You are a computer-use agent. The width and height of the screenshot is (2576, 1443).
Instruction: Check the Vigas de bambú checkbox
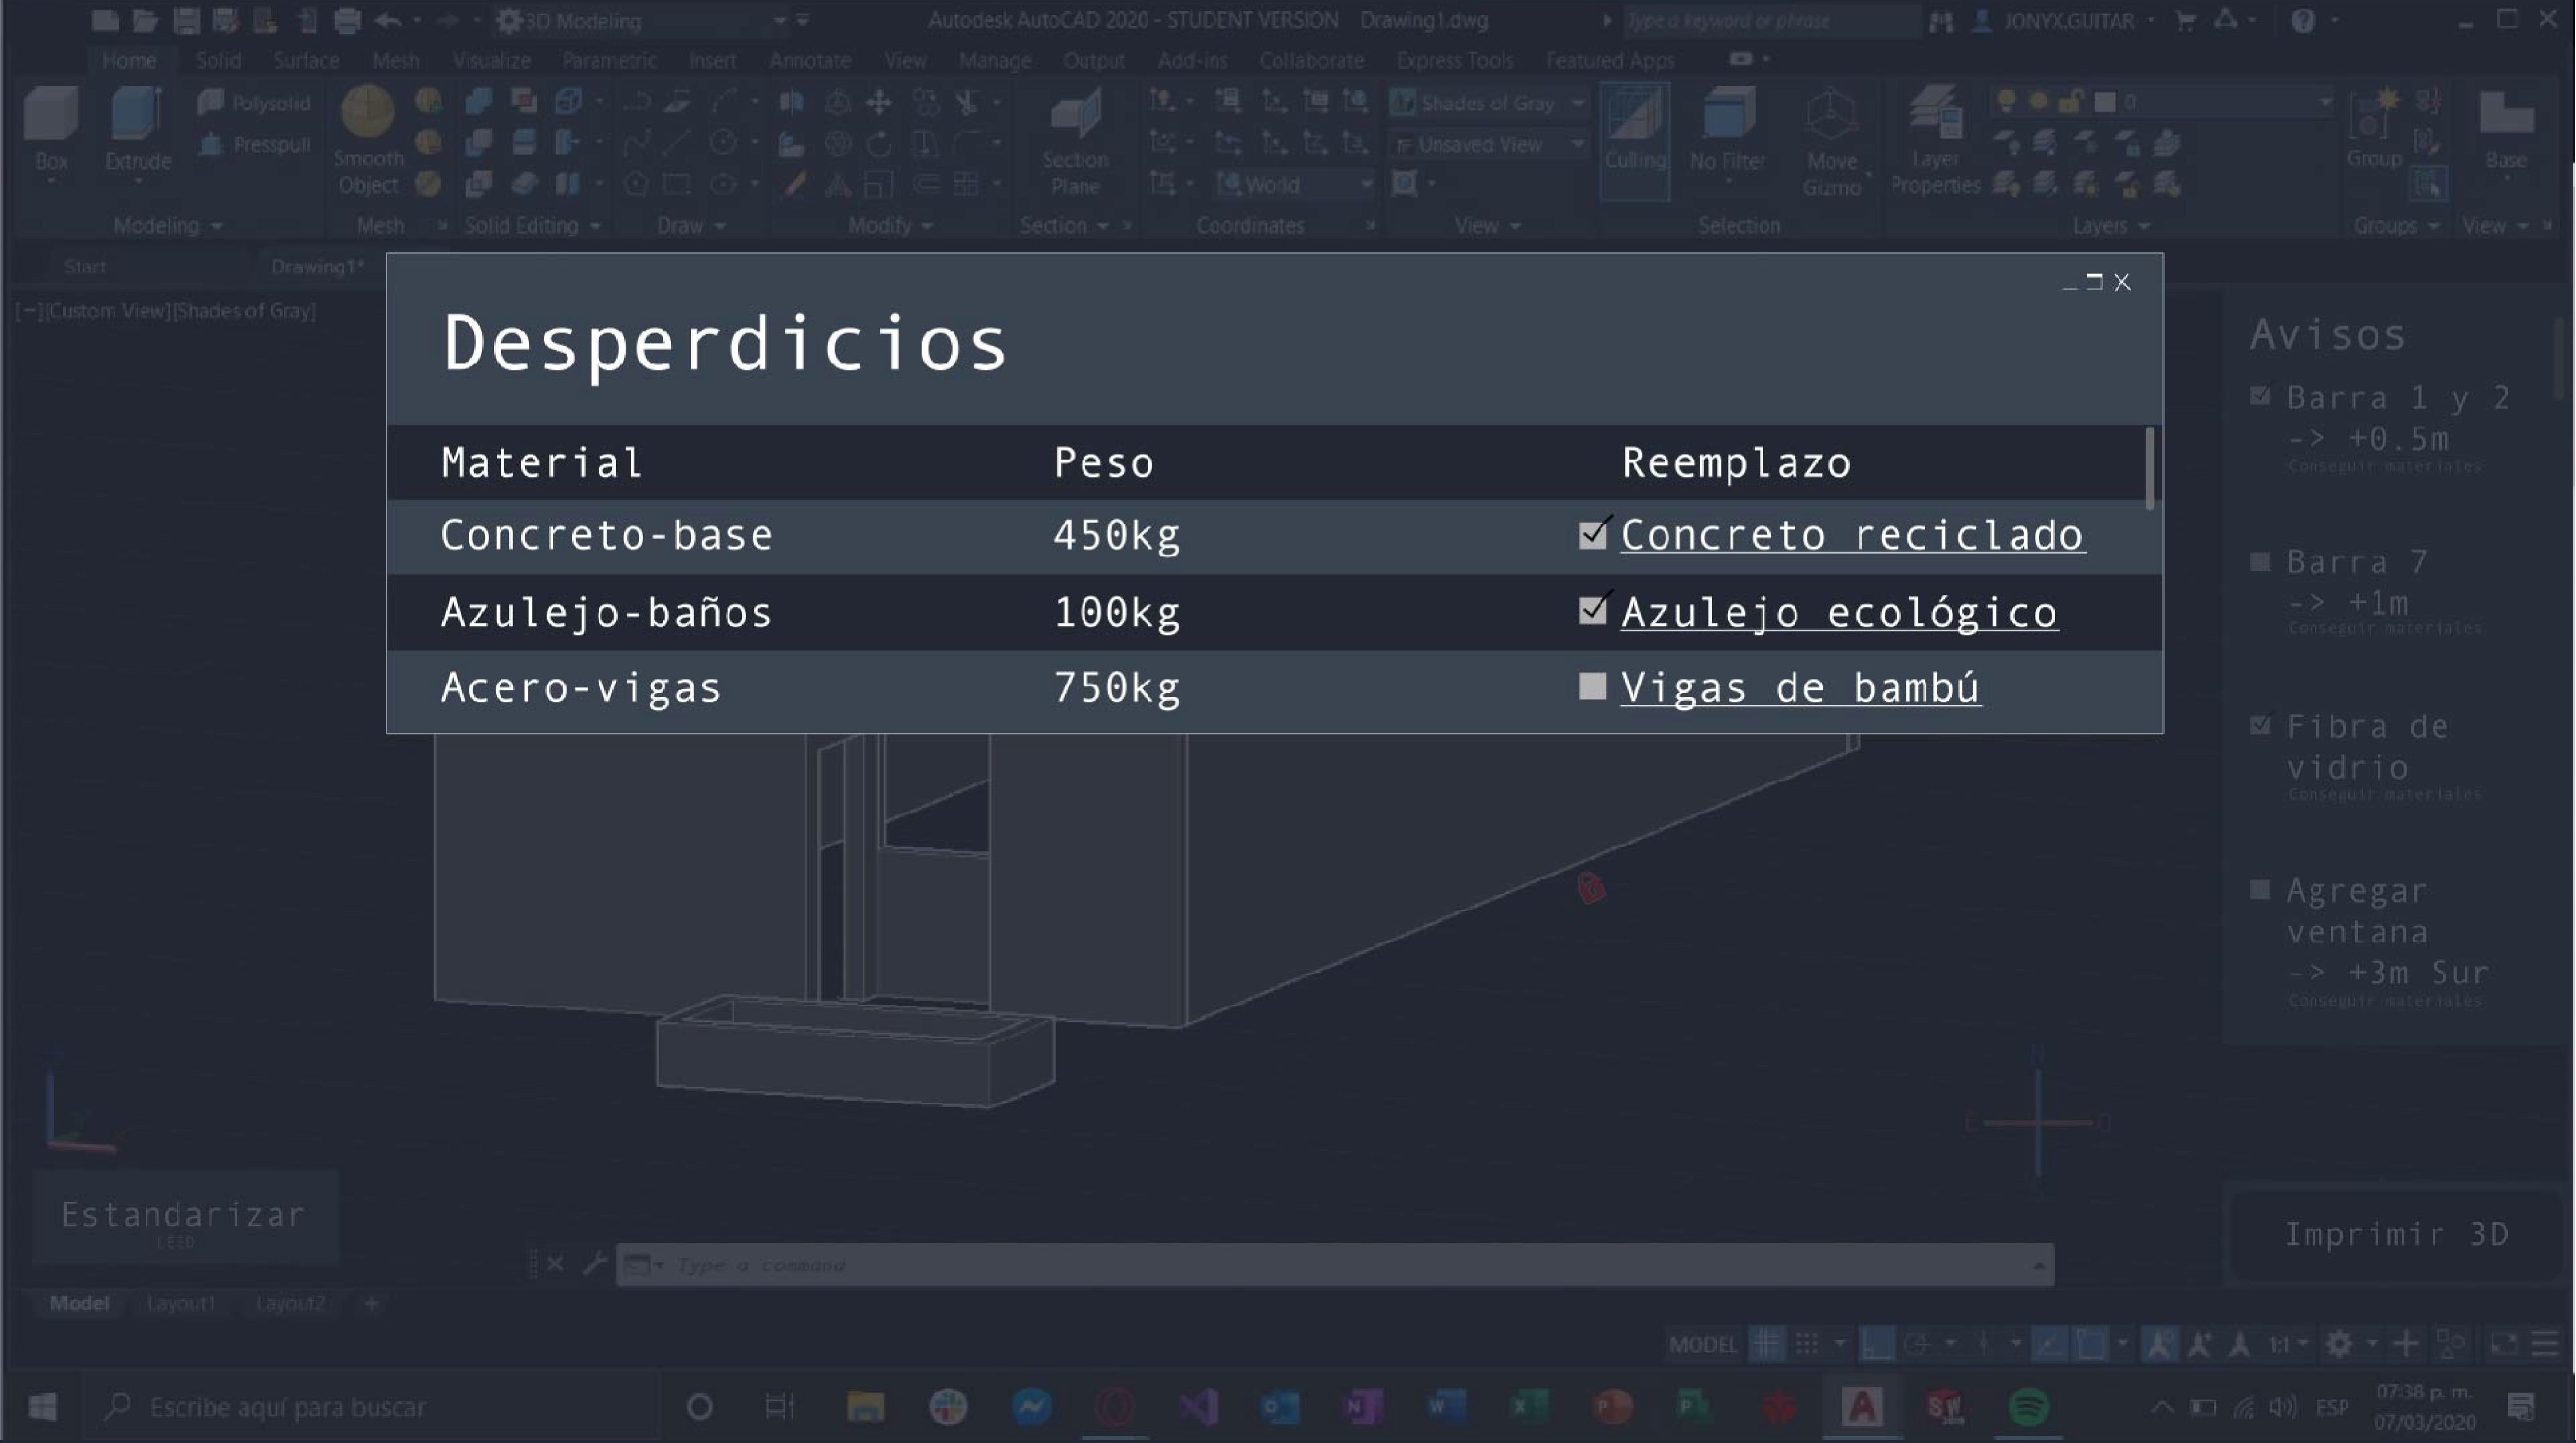1592,686
